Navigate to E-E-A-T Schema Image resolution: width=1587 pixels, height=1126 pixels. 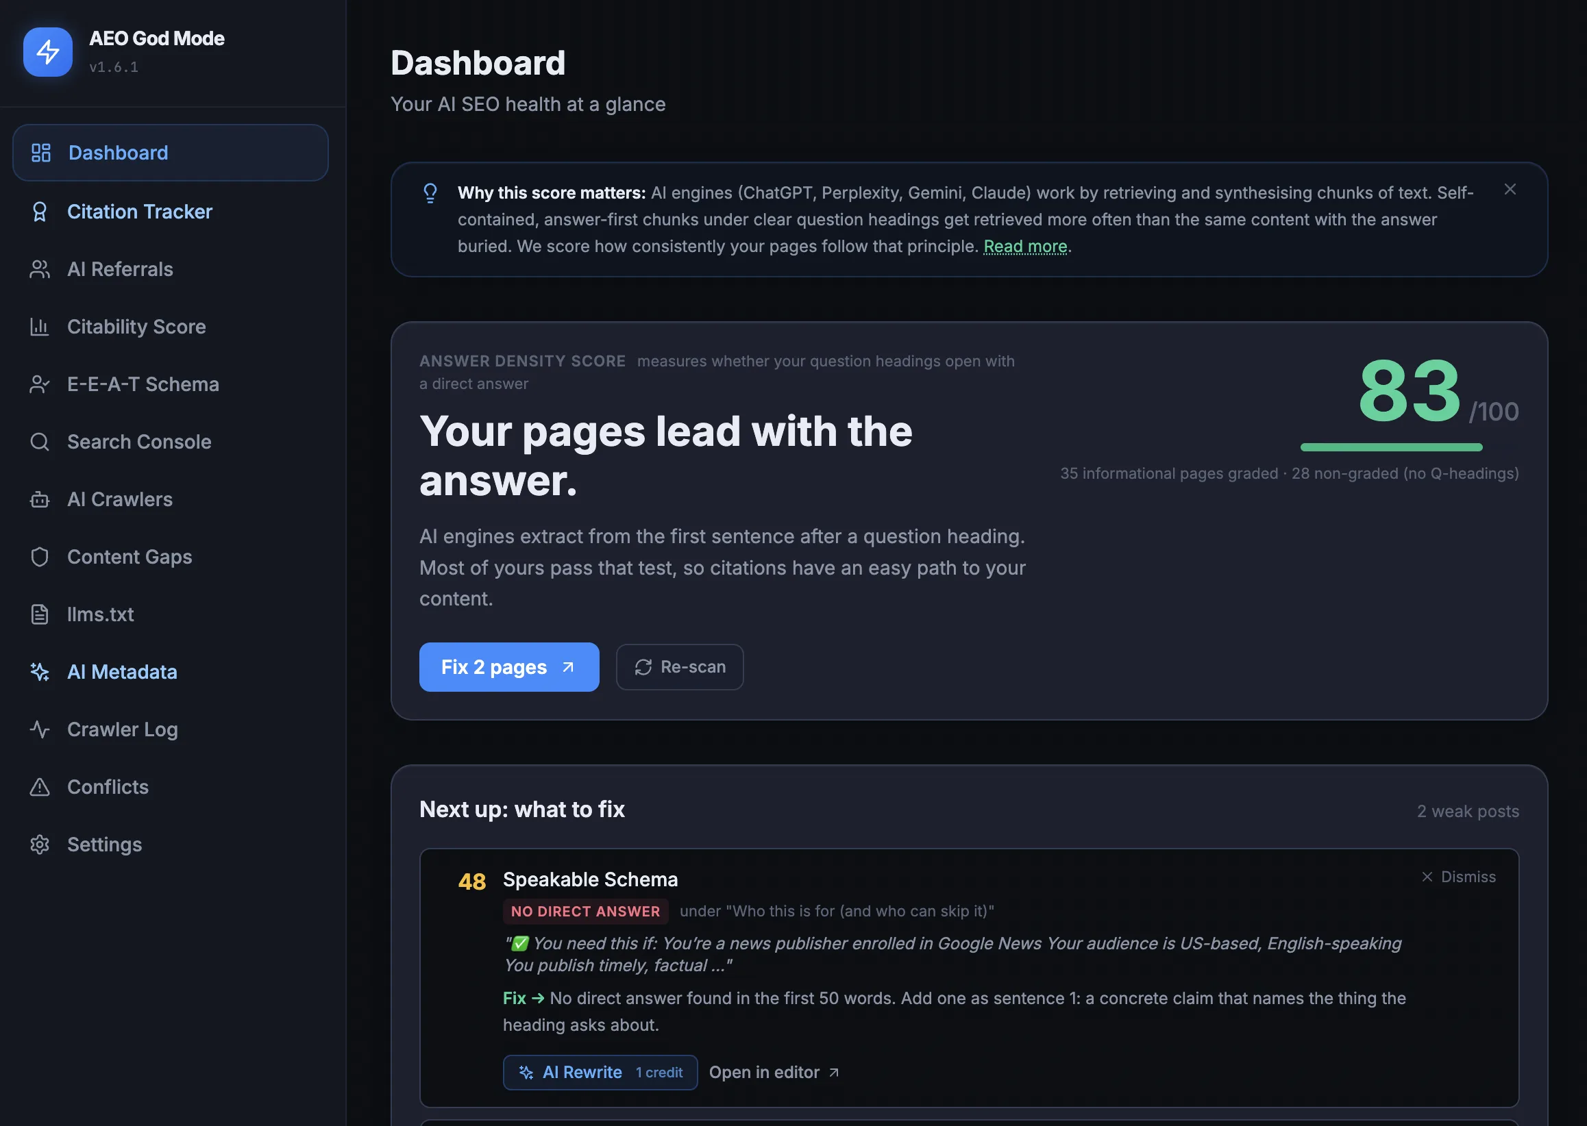pos(171,384)
